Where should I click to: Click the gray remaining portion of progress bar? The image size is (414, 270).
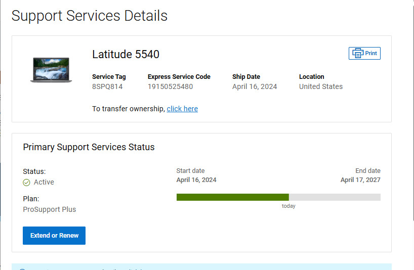click(335, 197)
